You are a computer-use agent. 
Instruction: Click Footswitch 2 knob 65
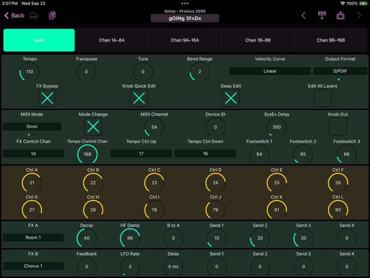pos(303,154)
